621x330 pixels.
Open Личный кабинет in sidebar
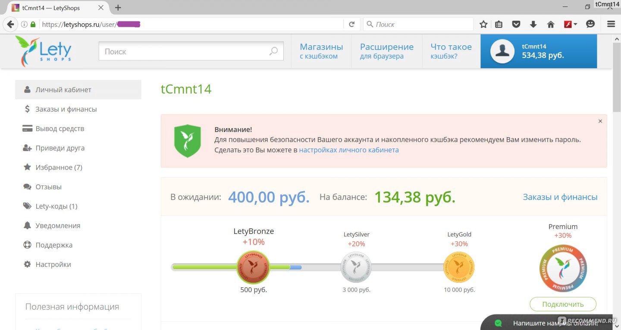pyautogui.click(x=78, y=90)
